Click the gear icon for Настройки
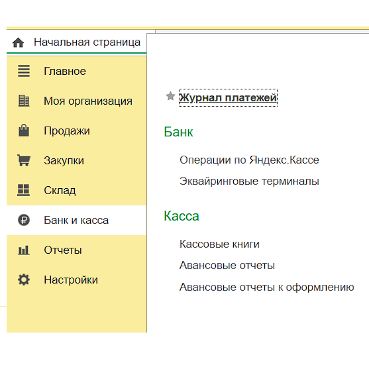The width and height of the screenshot is (369, 369). 24,280
